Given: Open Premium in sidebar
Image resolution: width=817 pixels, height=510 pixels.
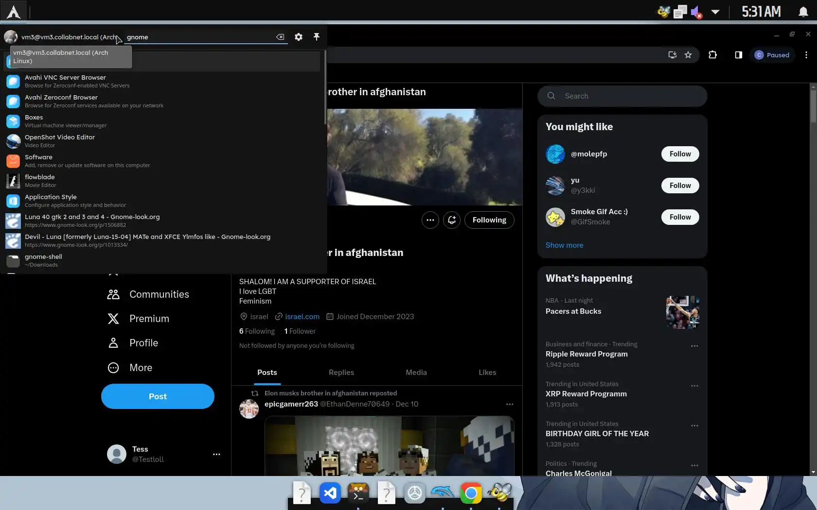Looking at the screenshot, I should pos(139,319).
